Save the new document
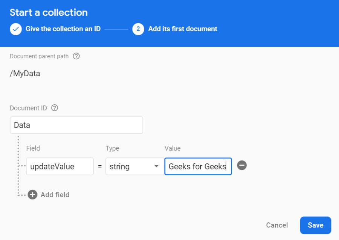Screen dimensions: 339x240 coord(315,225)
